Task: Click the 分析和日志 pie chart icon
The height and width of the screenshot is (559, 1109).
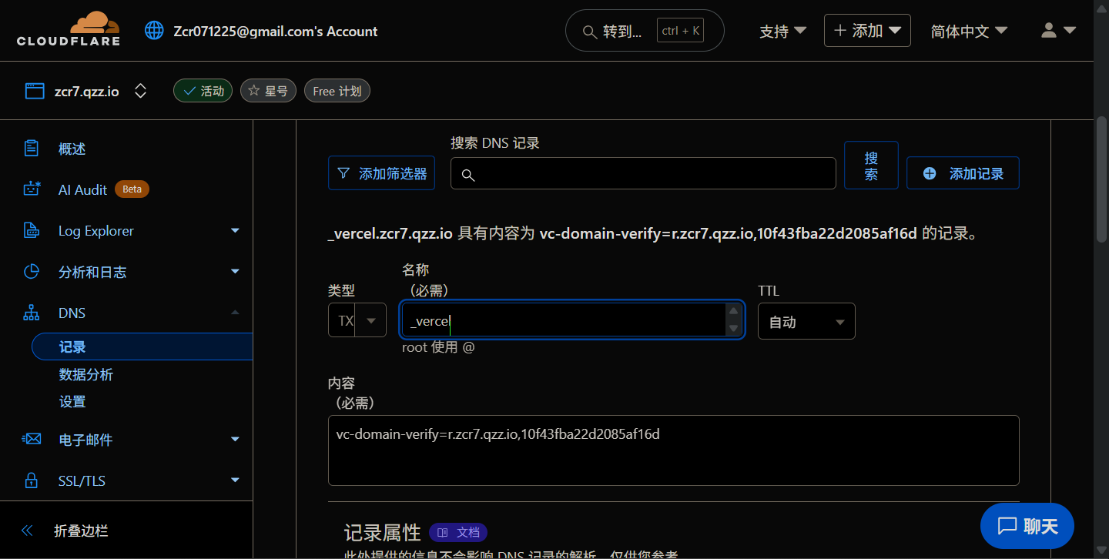Action: tap(32, 271)
